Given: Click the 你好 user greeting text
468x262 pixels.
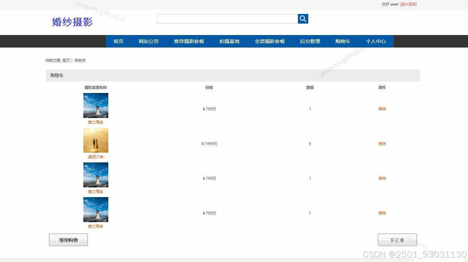Looking at the screenshot, I should click(390, 4).
